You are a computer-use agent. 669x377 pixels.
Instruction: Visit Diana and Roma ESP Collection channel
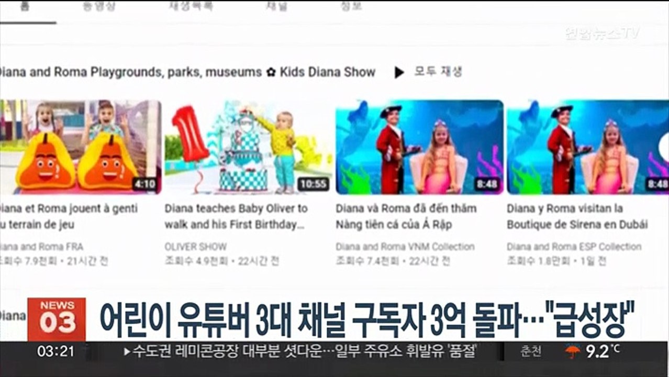coord(574,247)
